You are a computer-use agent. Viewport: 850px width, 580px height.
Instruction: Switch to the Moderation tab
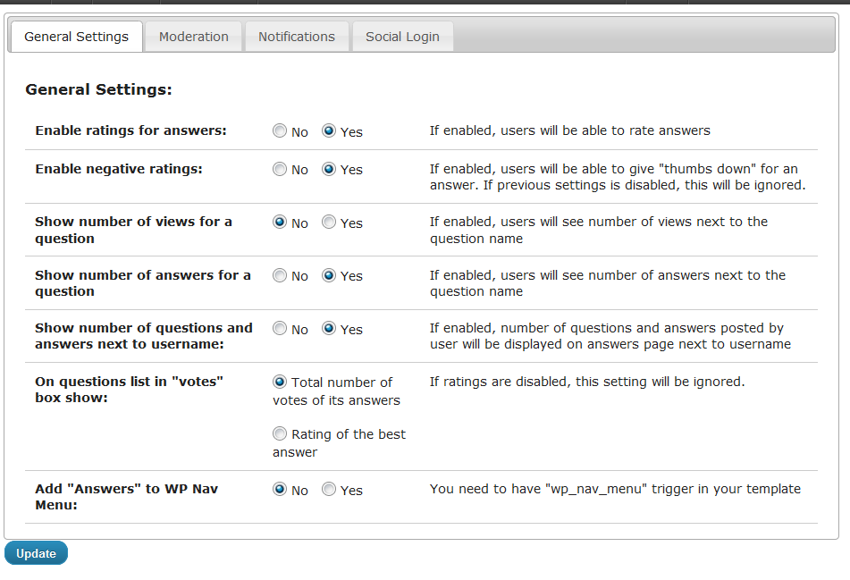pyautogui.click(x=193, y=37)
